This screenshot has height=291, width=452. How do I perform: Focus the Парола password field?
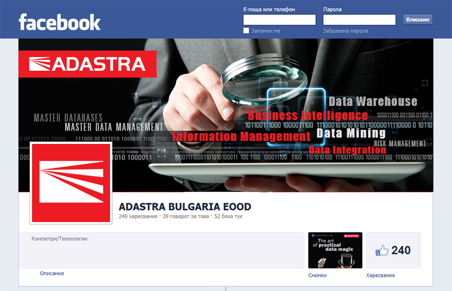(x=359, y=20)
